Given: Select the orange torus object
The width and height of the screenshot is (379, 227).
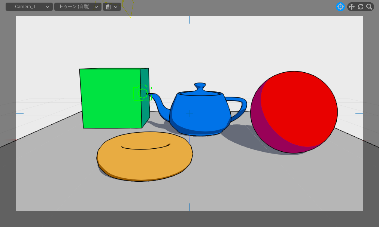Looking at the screenshot, I should point(144,161).
